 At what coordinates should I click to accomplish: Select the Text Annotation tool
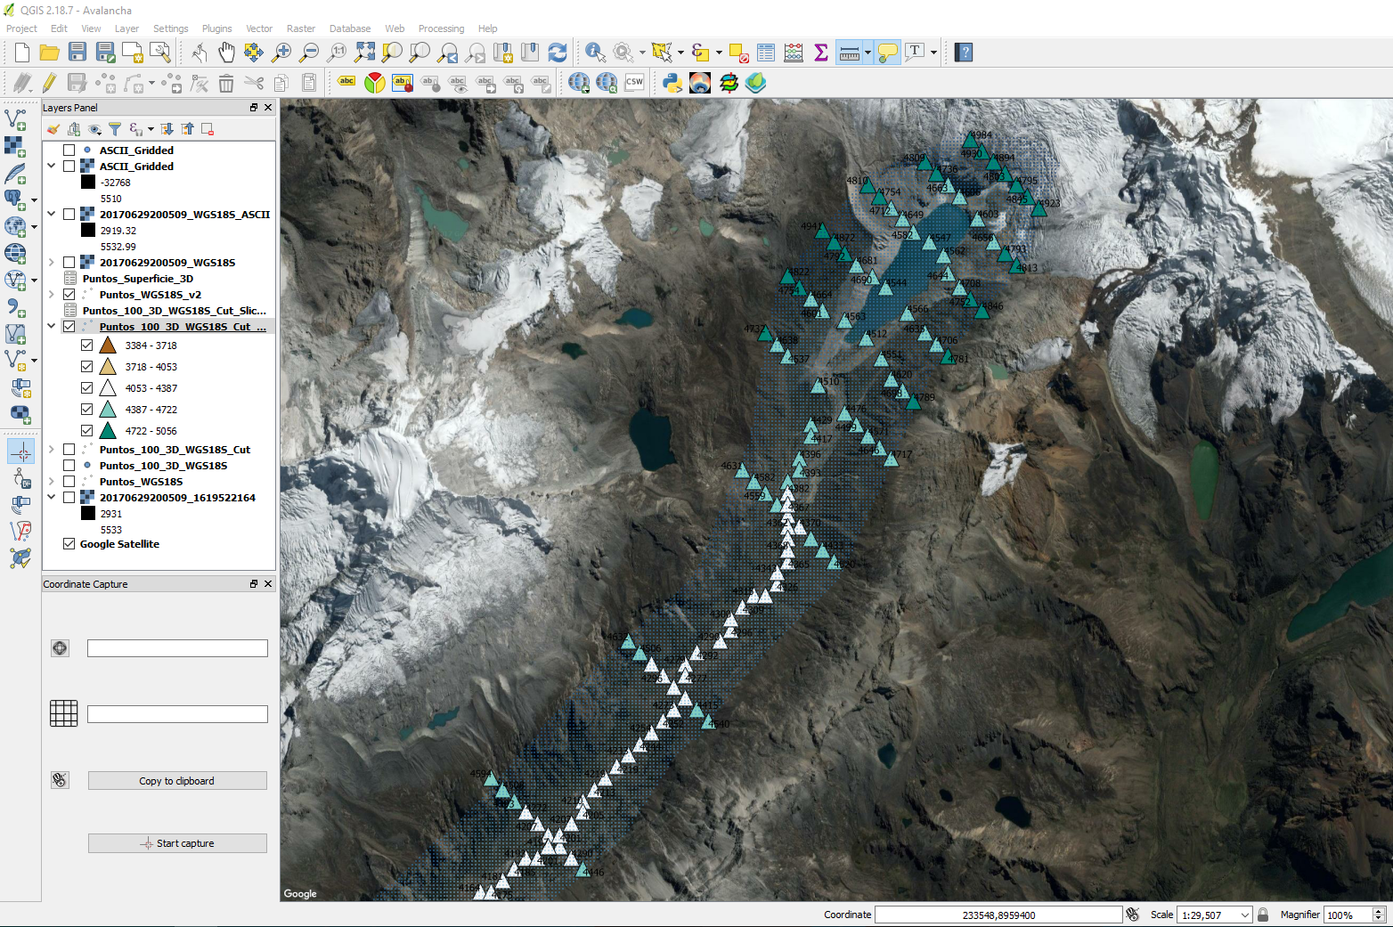915,53
